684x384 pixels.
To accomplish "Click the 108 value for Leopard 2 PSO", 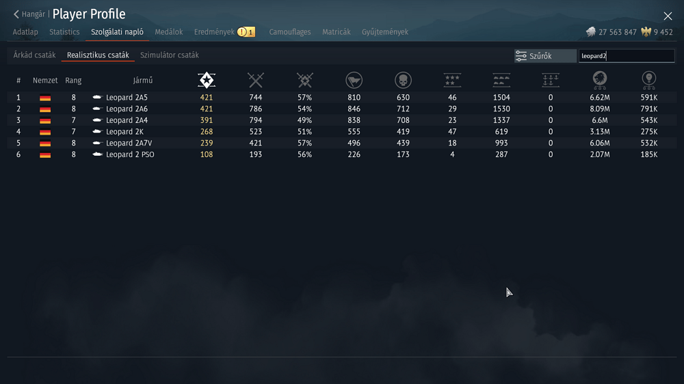I will click(x=207, y=154).
